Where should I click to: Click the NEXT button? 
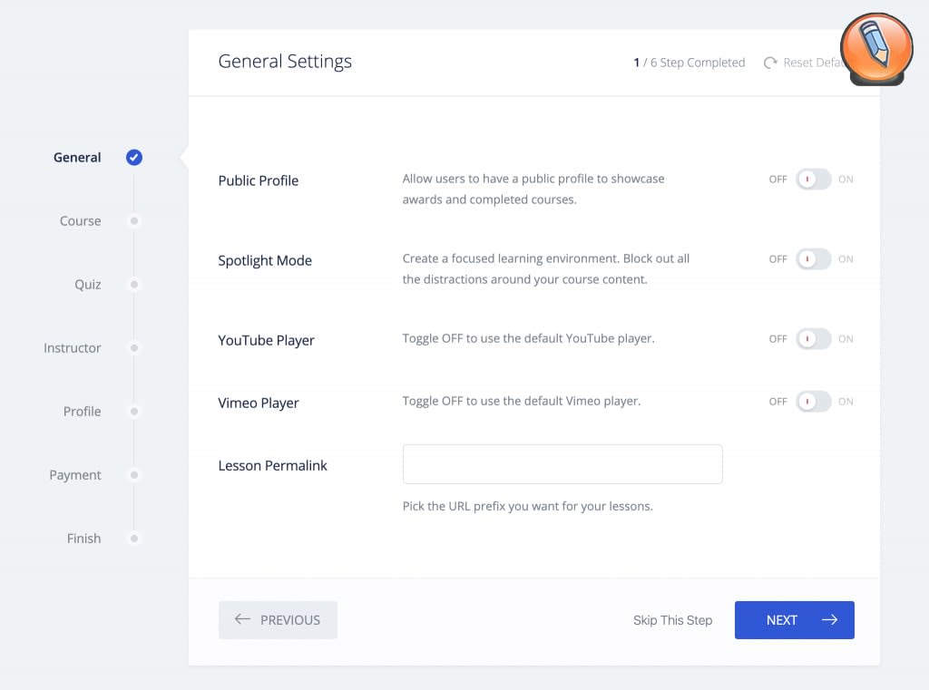click(794, 620)
